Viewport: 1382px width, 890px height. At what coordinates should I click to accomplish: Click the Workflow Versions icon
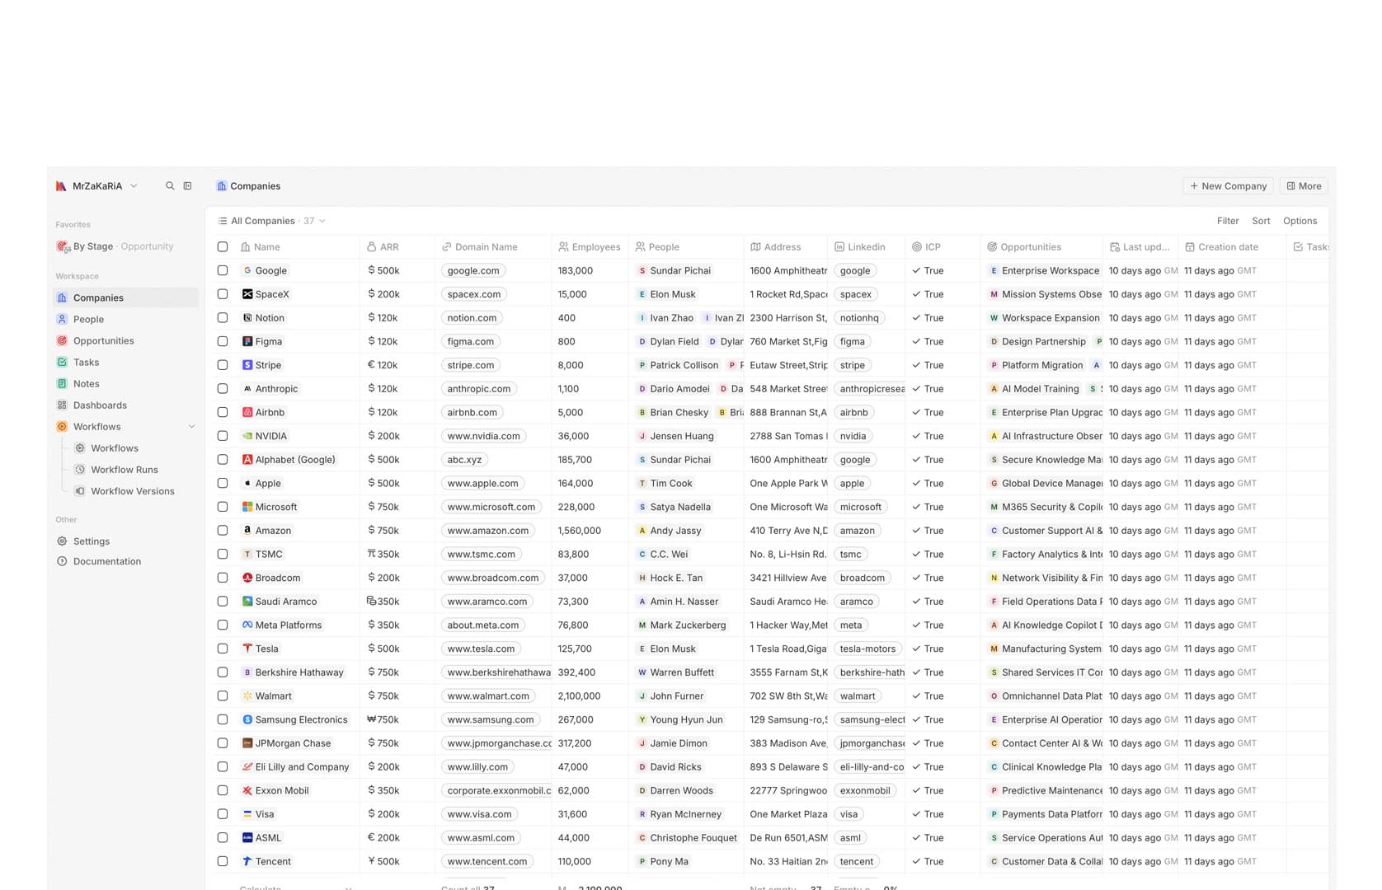[x=80, y=491]
